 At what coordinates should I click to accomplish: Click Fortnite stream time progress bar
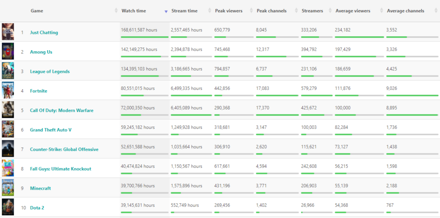191,96
